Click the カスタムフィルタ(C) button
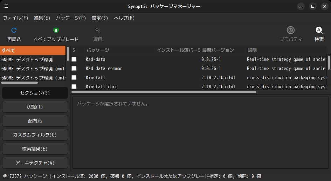The image size is (331, 181). point(35,135)
